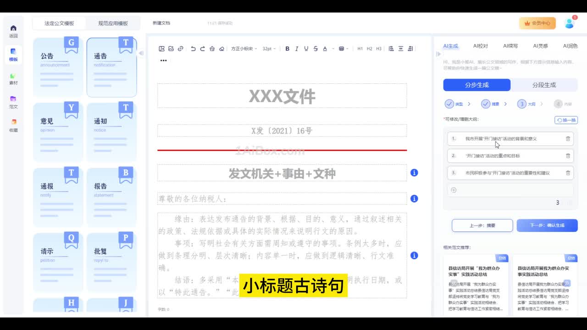The image size is (587, 330).
Task: Click the Bold formatting icon
Action: pyautogui.click(x=288, y=49)
